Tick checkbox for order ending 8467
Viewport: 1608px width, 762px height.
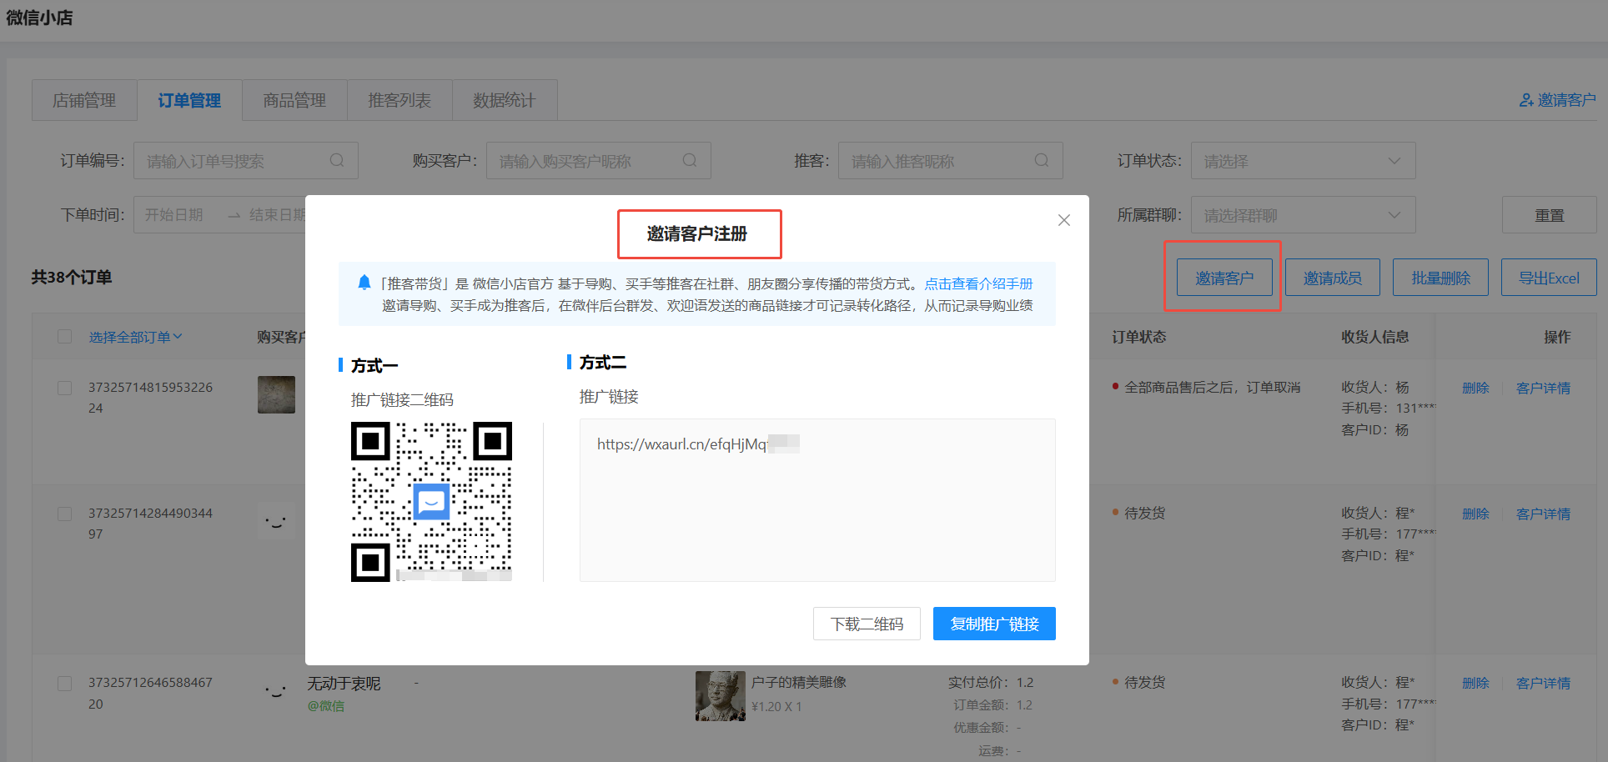pyautogui.click(x=65, y=683)
